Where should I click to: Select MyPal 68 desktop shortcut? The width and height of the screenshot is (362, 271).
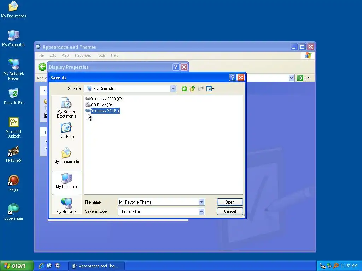[x=13, y=155]
